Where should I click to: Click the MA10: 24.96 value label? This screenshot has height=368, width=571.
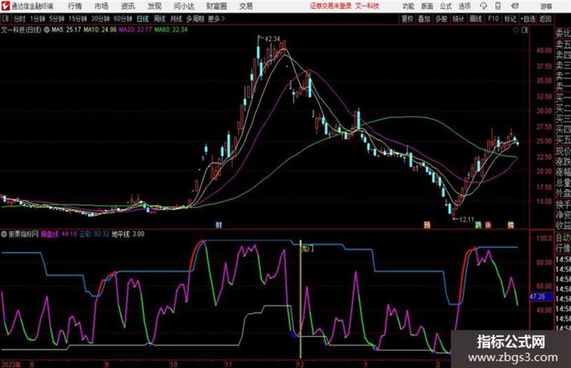pyautogui.click(x=100, y=30)
